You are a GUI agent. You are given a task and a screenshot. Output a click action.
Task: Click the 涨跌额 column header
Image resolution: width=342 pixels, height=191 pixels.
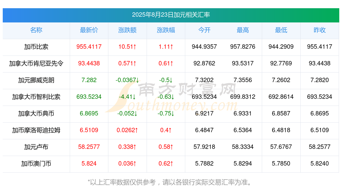pyautogui.click(x=127, y=30)
